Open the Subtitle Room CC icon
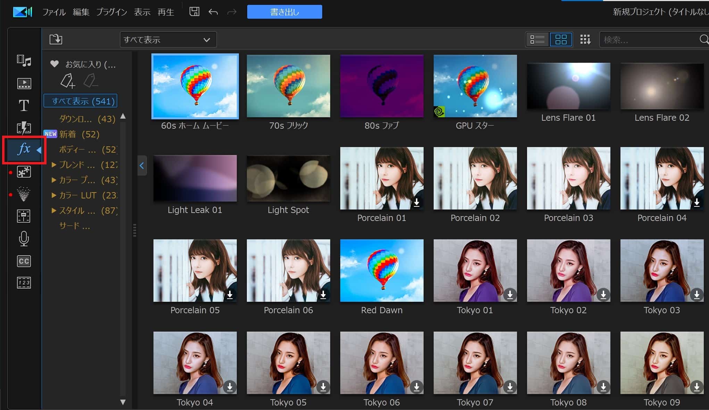This screenshot has width=709, height=410. [x=24, y=261]
